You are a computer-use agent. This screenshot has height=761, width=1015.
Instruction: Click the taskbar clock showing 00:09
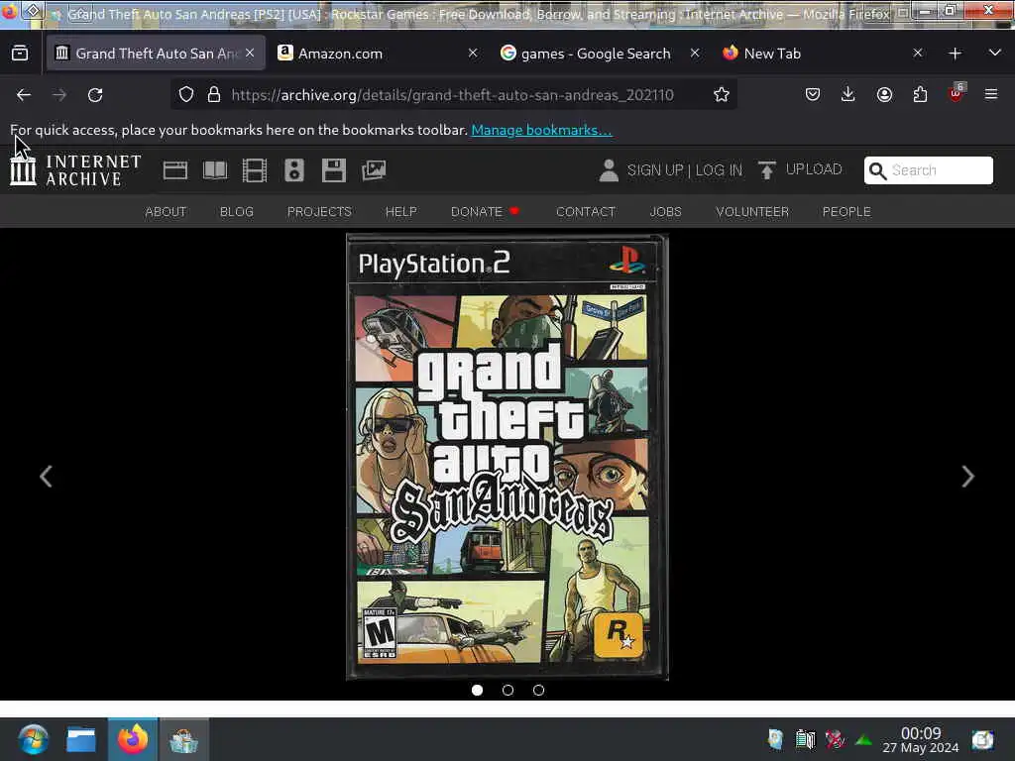click(x=921, y=739)
